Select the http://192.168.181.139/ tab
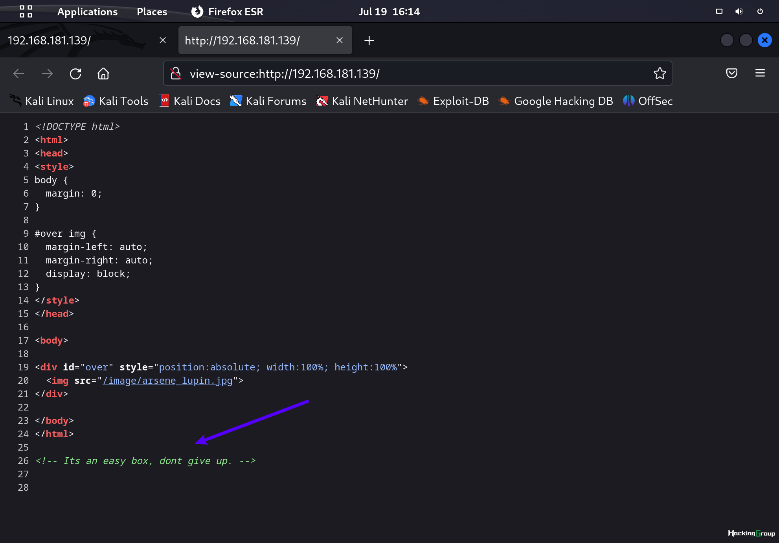This screenshot has width=779, height=543. 265,40
